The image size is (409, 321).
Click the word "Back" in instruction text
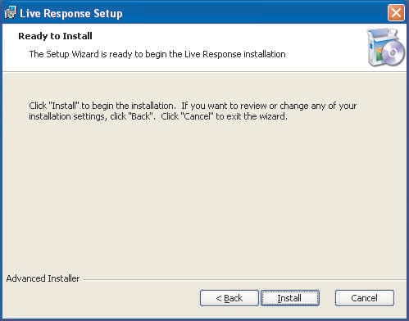[x=140, y=116]
